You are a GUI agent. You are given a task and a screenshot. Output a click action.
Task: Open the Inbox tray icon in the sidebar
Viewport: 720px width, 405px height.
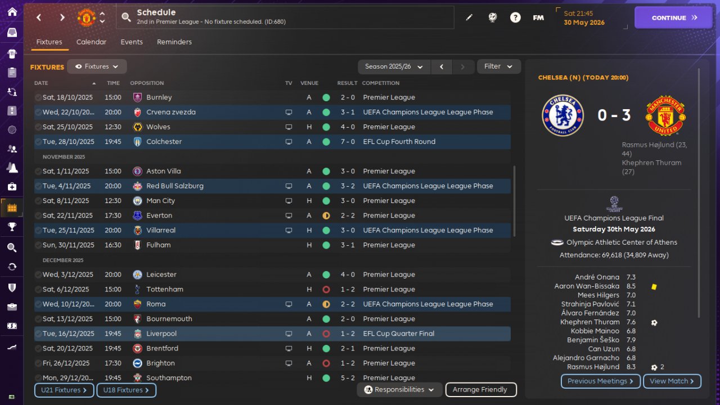pyautogui.click(x=12, y=32)
